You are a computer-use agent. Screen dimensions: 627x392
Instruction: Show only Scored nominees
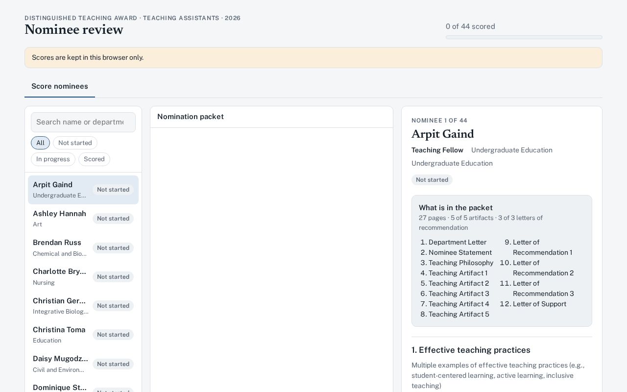tap(94, 159)
